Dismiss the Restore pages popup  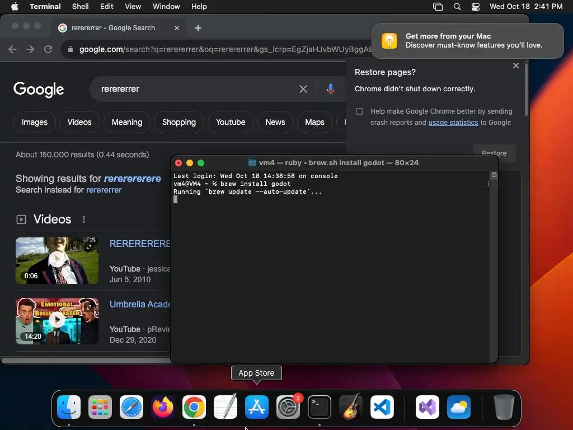pyautogui.click(x=515, y=66)
